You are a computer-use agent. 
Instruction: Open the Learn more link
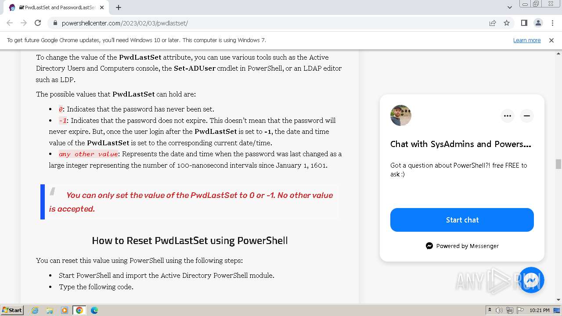pyautogui.click(x=527, y=40)
